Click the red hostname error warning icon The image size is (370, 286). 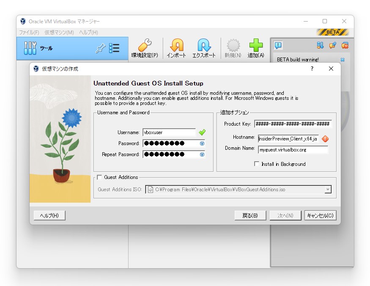pos(325,139)
